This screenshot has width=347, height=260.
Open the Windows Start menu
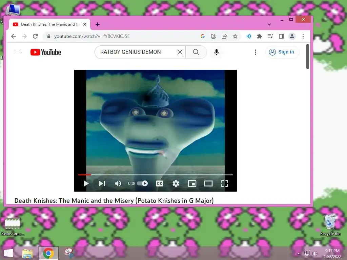tap(8, 253)
